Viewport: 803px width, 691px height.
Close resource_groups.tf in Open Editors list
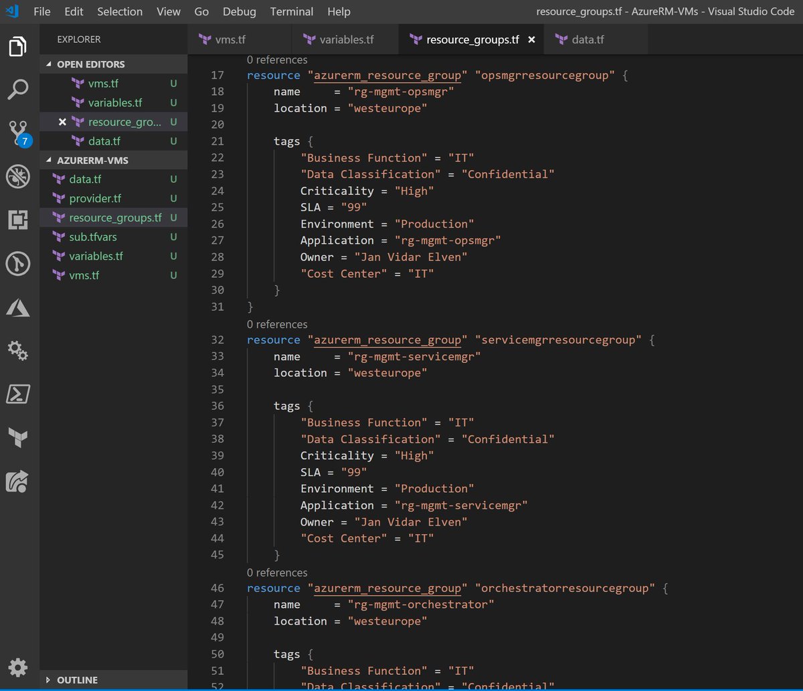pos(62,122)
